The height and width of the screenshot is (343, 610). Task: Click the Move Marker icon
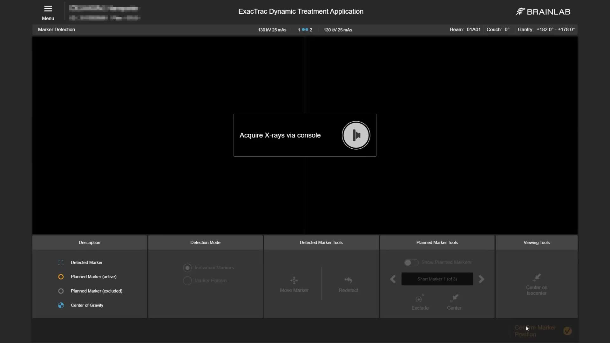(294, 280)
